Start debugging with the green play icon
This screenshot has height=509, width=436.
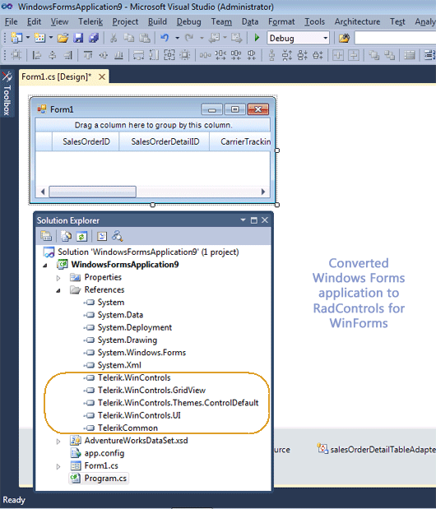(x=257, y=38)
